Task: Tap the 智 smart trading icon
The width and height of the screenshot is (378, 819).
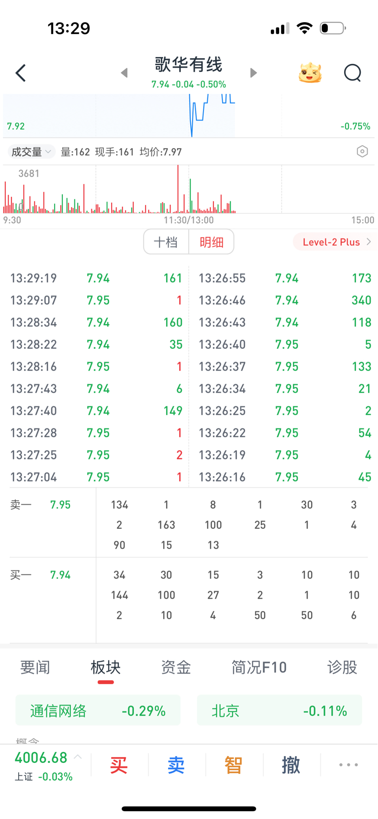Action: (x=233, y=765)
